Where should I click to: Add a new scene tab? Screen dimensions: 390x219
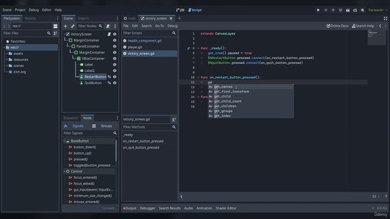click(179, 18)
